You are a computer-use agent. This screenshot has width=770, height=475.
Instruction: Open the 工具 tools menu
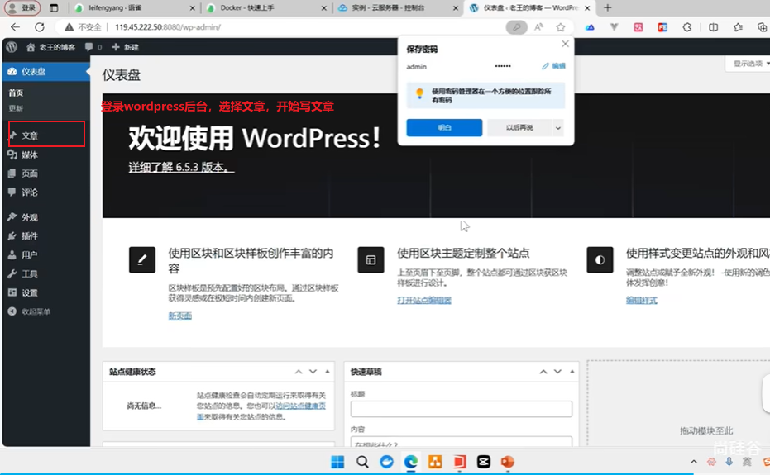[46, 273]
